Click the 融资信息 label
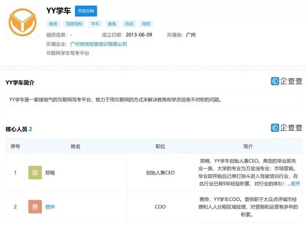The width and height of the screenshot is (306, 225). click(x=57, y=35)
